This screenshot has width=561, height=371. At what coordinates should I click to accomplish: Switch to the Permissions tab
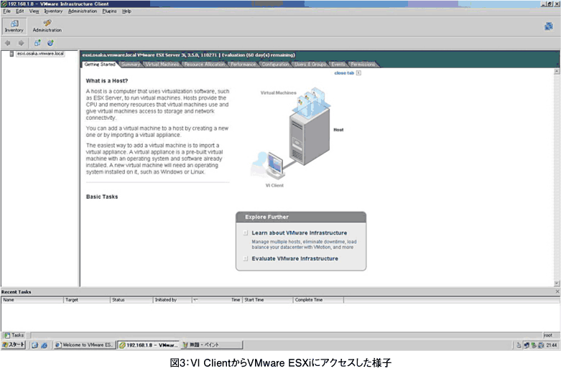click(x=363, y=65)
